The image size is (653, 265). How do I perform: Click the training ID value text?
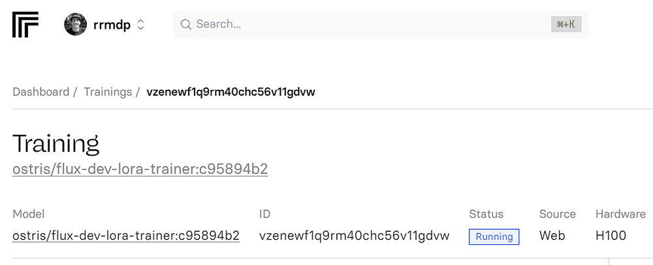click(x=354, y=236)
